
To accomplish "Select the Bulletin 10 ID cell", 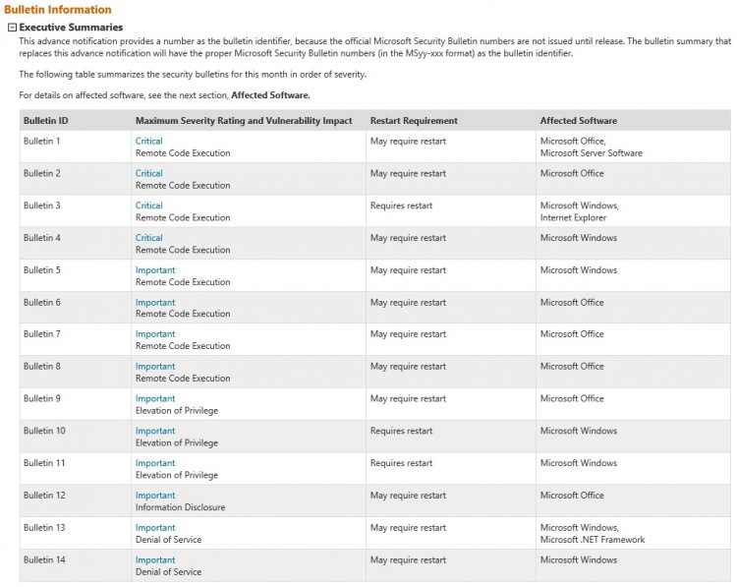I will pyautogui.click(x=76, y=437).
